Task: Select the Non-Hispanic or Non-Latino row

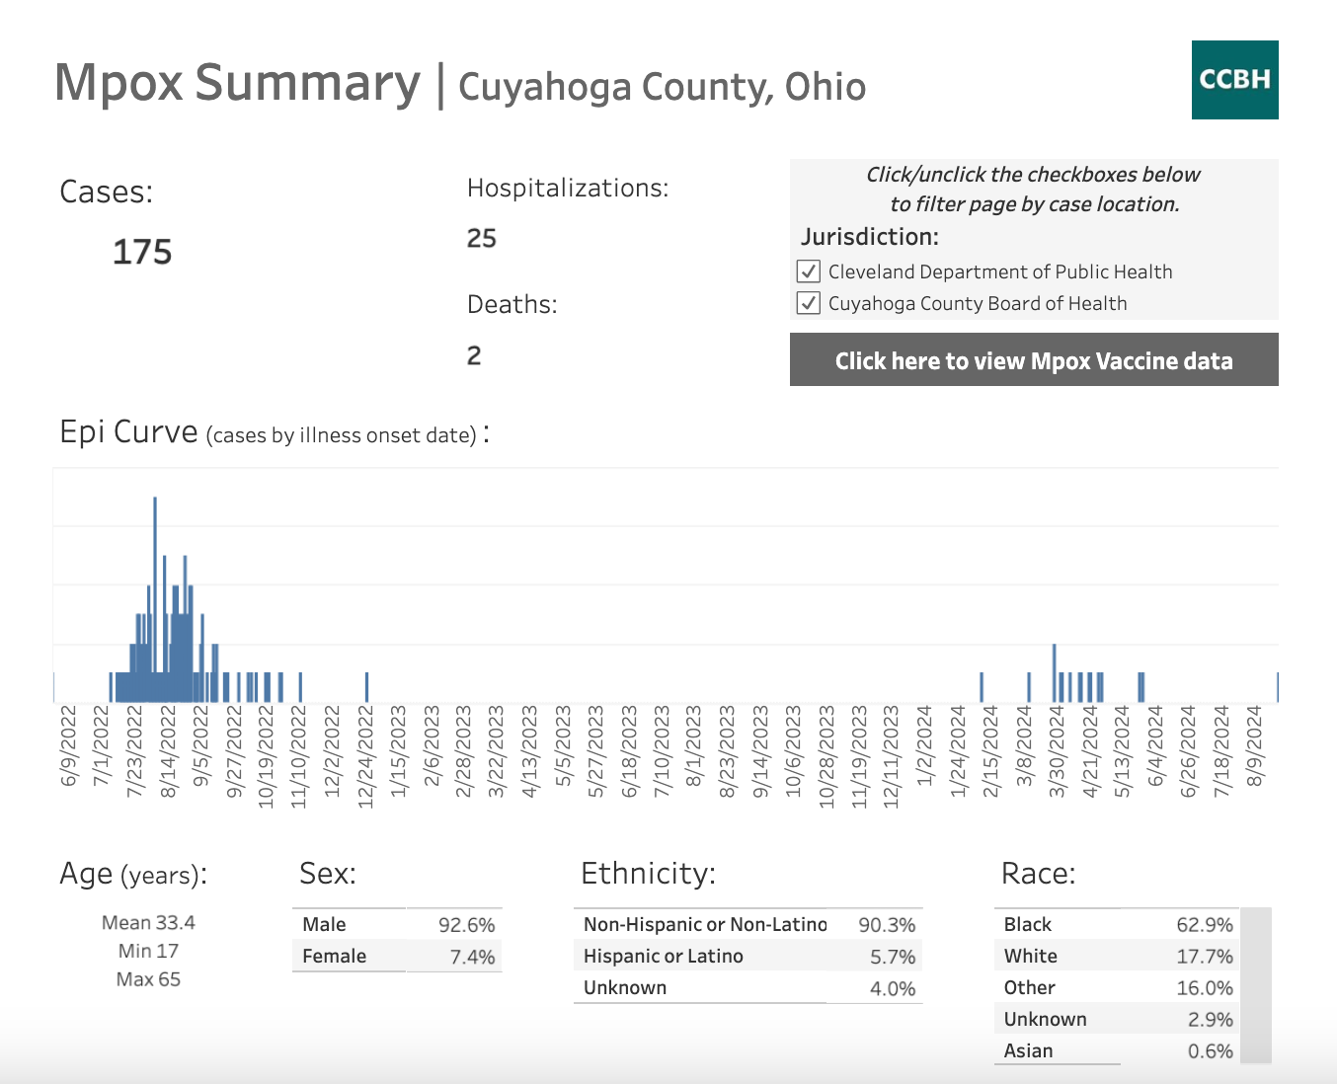Action: [x=747, y=924]
